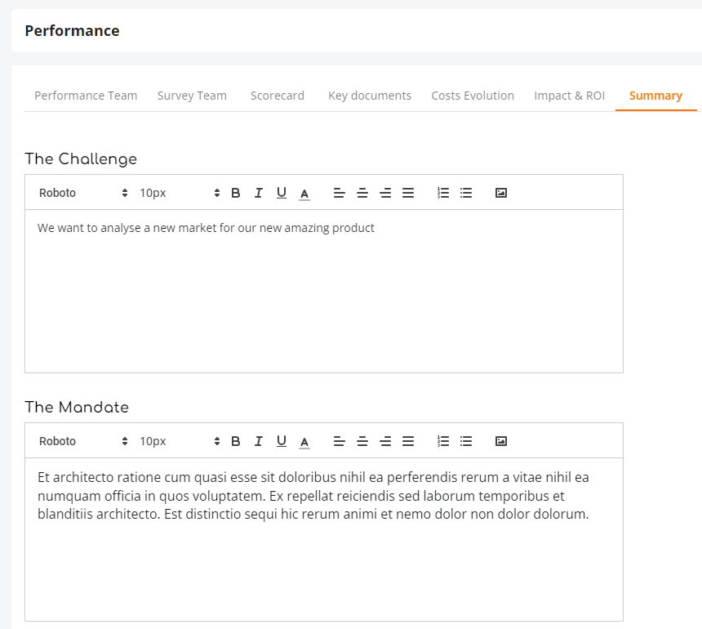Underline text in The Challenge editor

coord(281,193)
